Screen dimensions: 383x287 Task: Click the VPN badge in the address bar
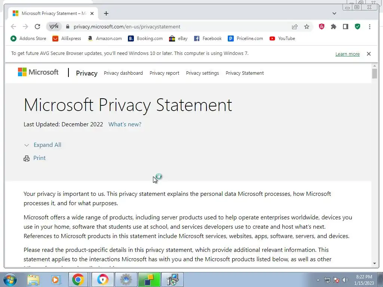coord(54,27)
